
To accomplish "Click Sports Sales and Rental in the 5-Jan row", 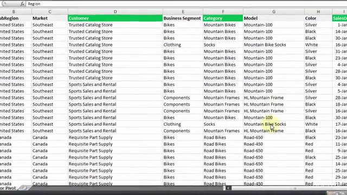I will [x=92, y=91].
